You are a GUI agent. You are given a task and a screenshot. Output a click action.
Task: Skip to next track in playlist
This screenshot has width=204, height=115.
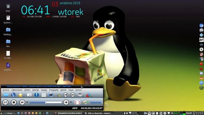tap(73, 95)
